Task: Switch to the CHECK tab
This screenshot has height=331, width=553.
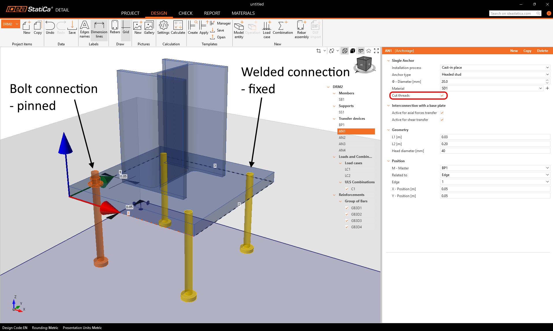Action: click(x=185, y=13)
